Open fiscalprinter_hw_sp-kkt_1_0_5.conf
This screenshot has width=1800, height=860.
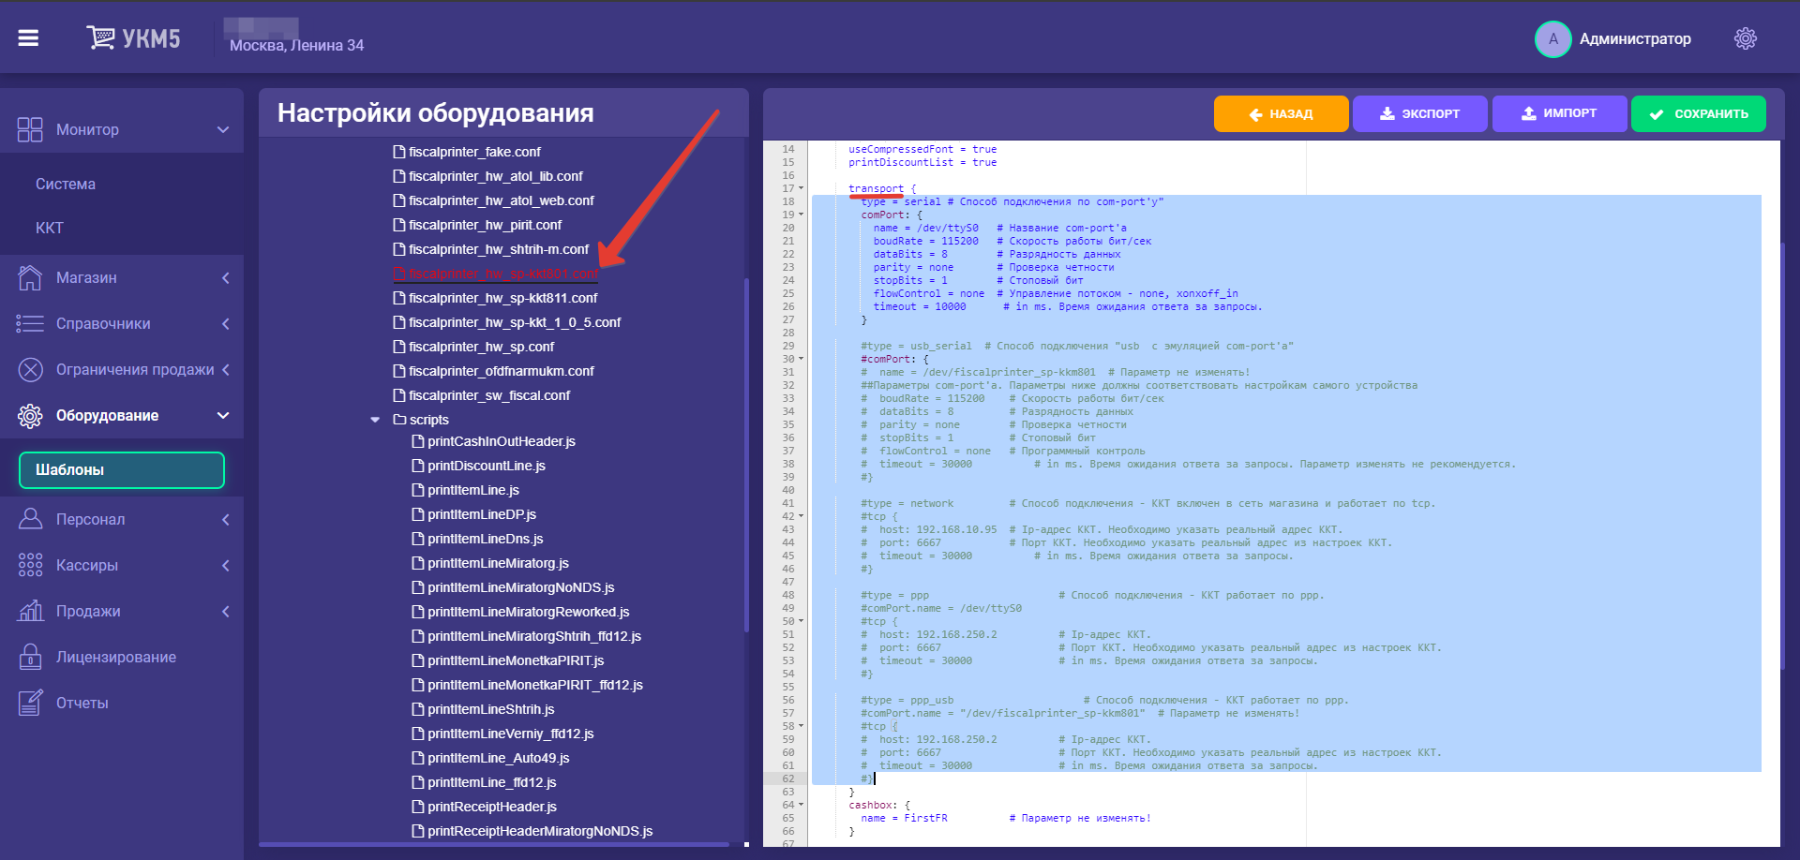click(515, 322)
